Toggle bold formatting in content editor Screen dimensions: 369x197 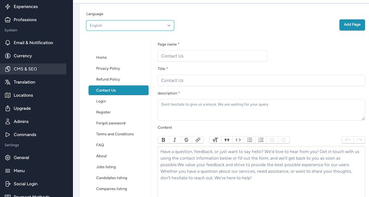pos(163,140)
